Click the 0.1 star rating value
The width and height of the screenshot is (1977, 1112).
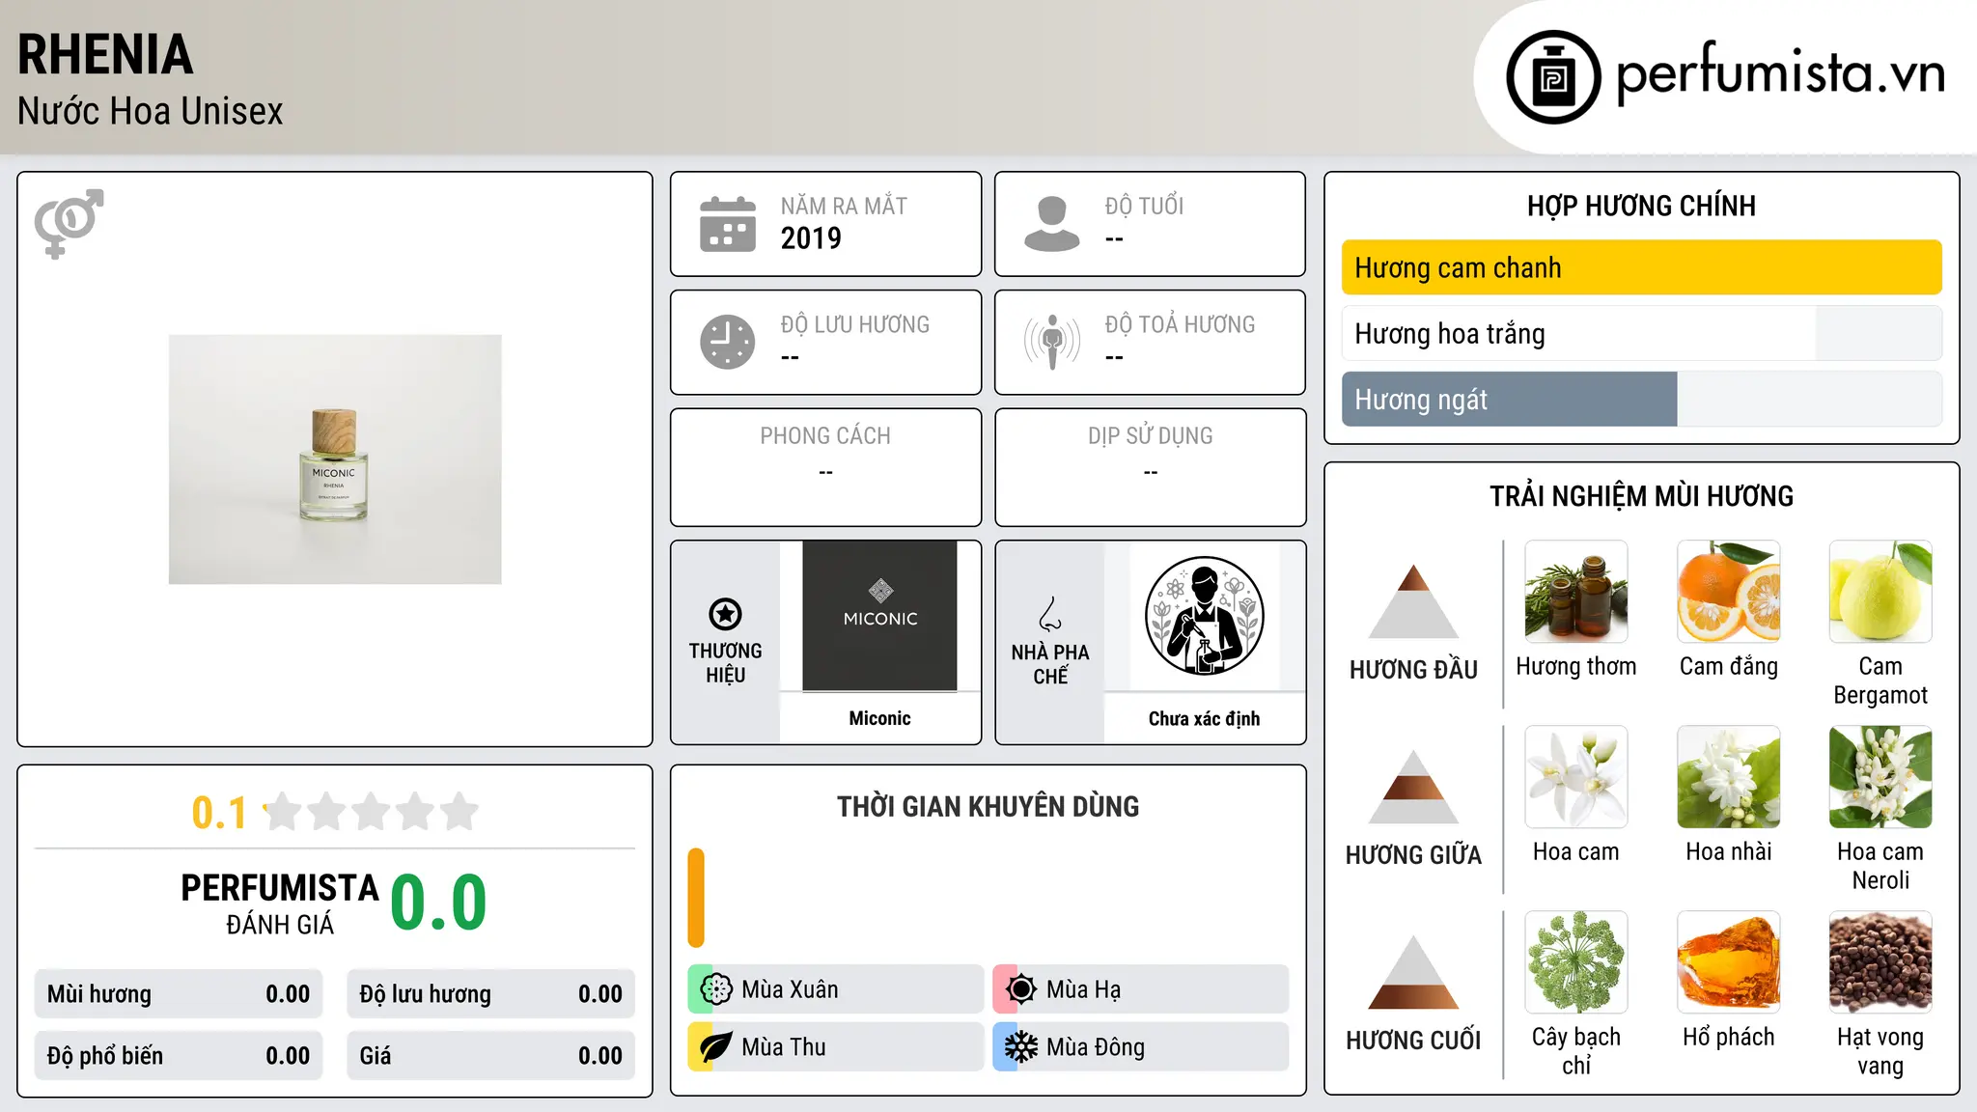click(x=219, y=813)
